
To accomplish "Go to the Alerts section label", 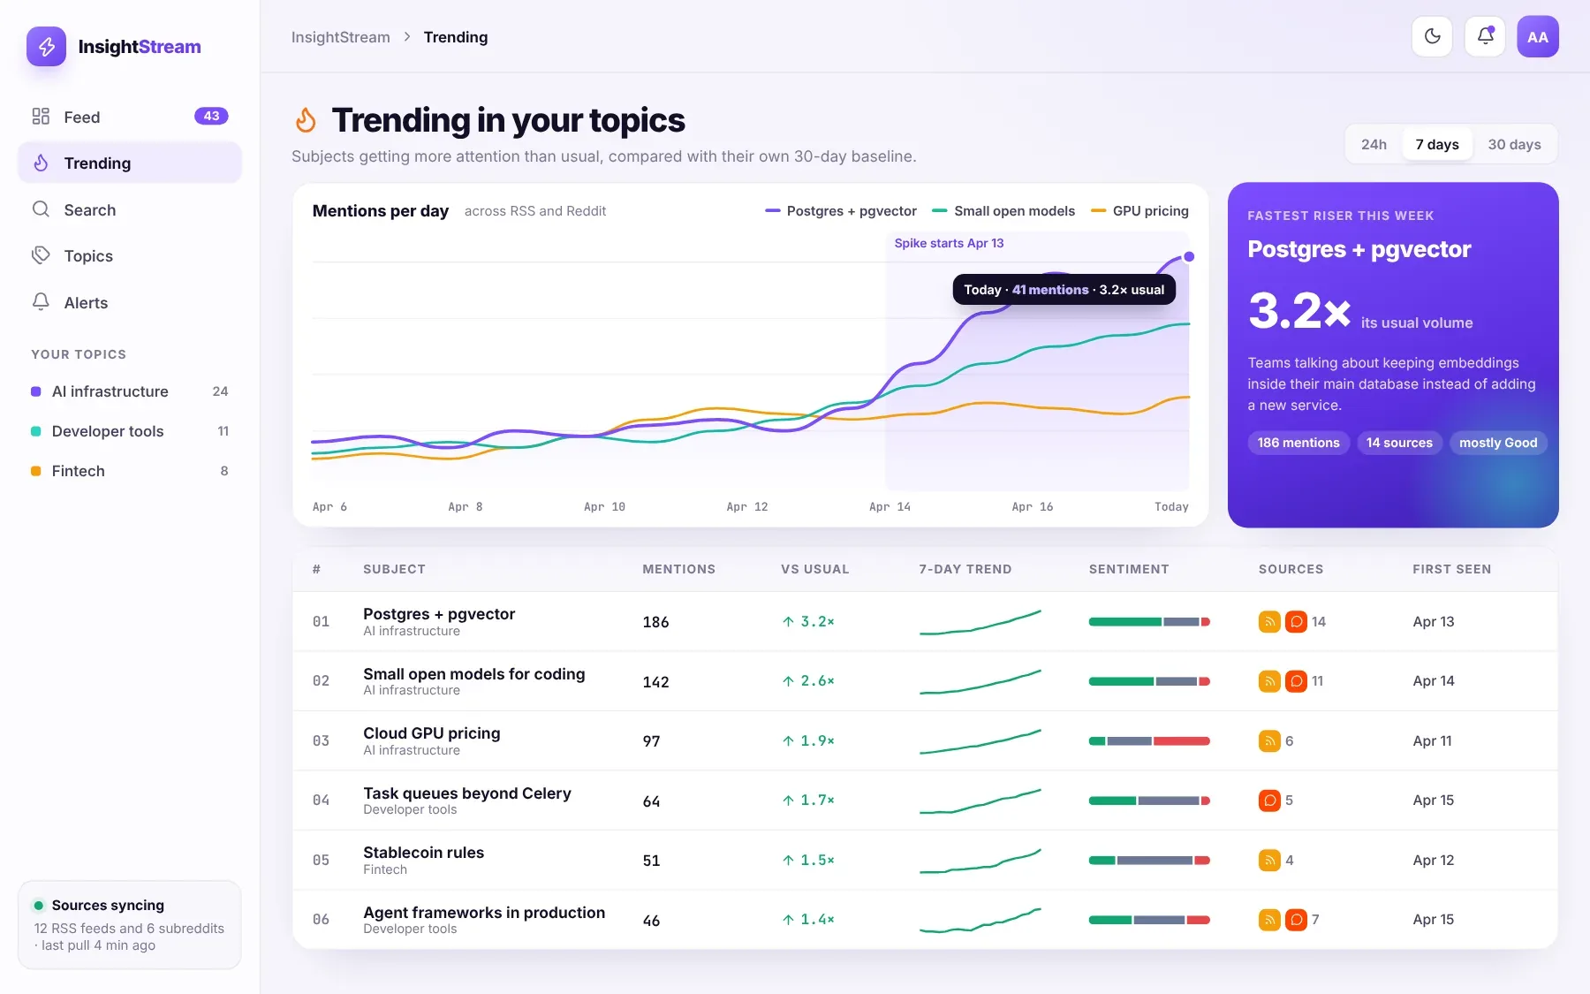I will coord(86,303).
